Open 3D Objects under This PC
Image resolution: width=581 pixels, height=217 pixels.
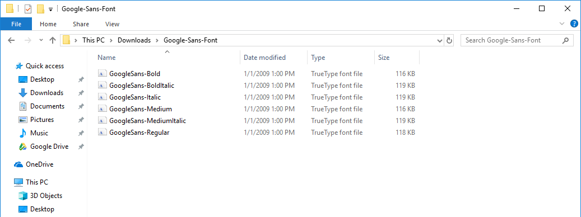46,196
